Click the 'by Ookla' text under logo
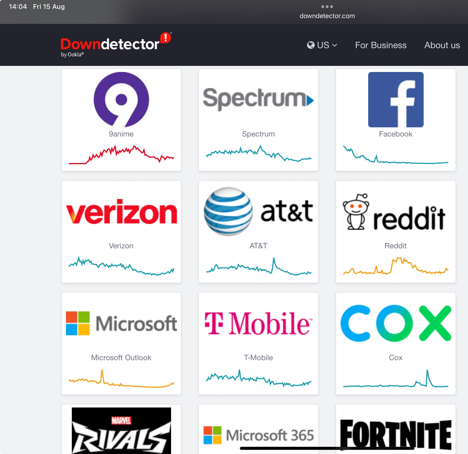The width and height of the screenshot is (468, 454). pyautogui.click(x=72, y=55)
